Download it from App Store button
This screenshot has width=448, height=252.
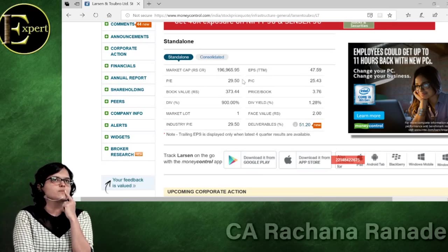coord(305,160)
